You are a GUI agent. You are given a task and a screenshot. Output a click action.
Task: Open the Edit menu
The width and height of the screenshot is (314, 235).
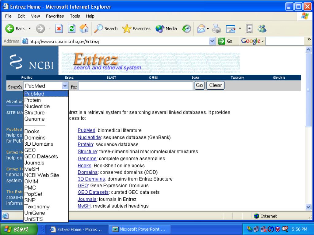coord(21,16)
